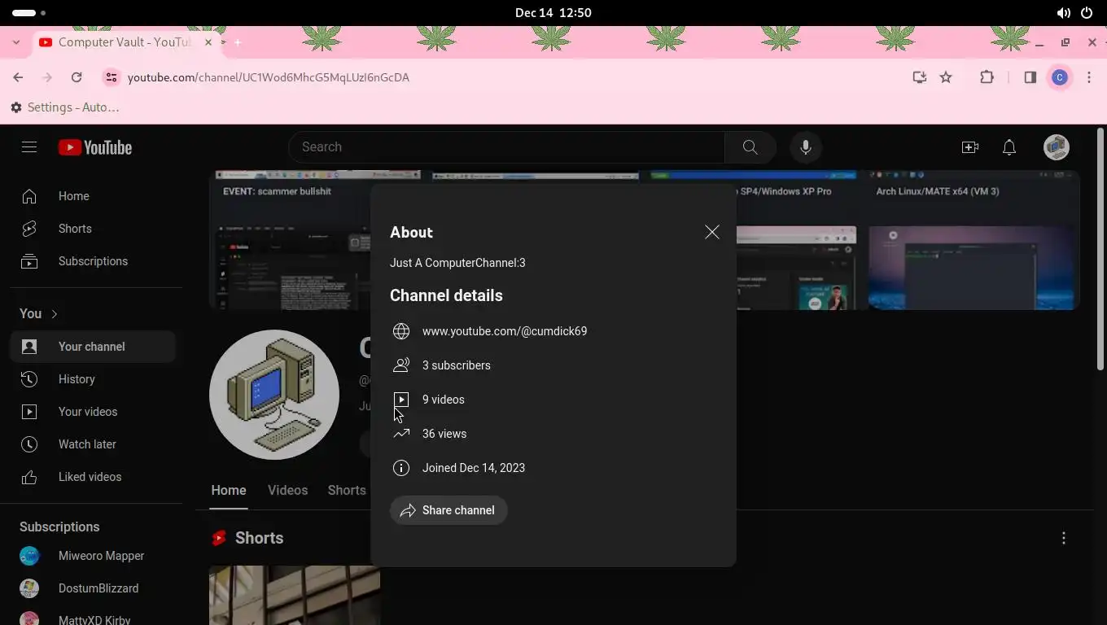Viewport: 1107px width, 625px height.
Task: Reload the page
Action: 77,77
